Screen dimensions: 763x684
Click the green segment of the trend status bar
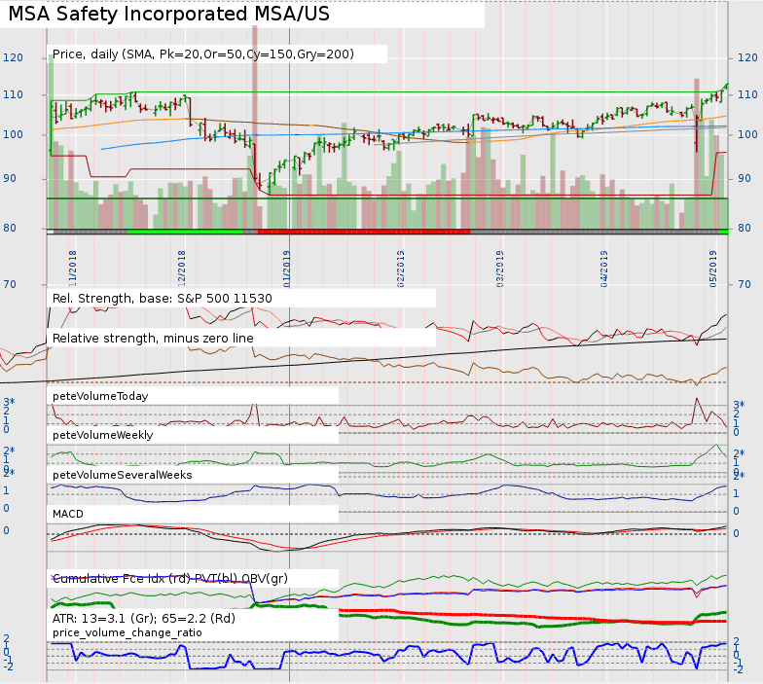point(185,232)
